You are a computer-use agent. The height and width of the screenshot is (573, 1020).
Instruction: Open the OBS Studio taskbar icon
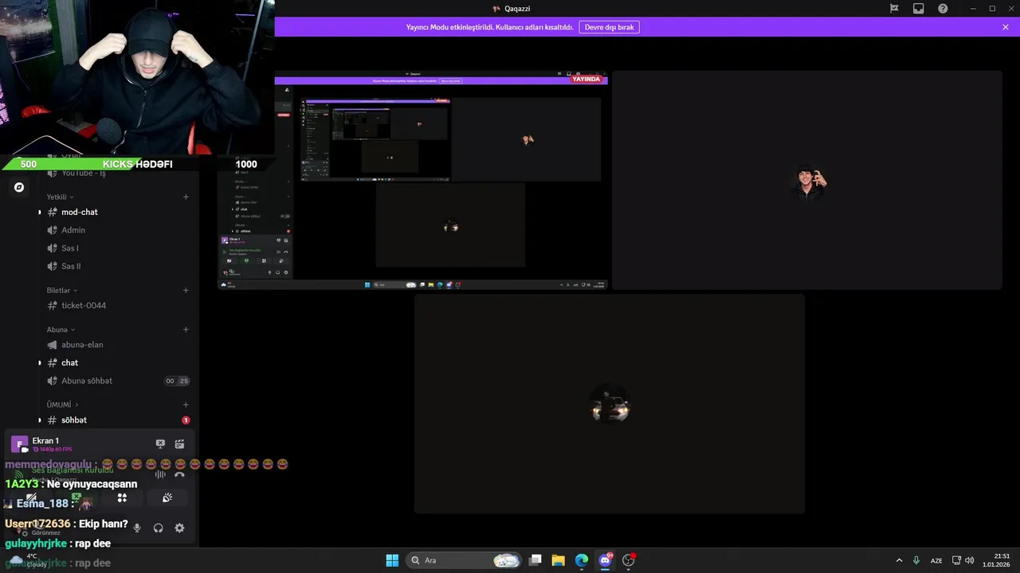click(629, 560)
